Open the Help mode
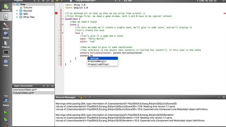This screenshot has width=226, height=127. (x=6, y=63)
